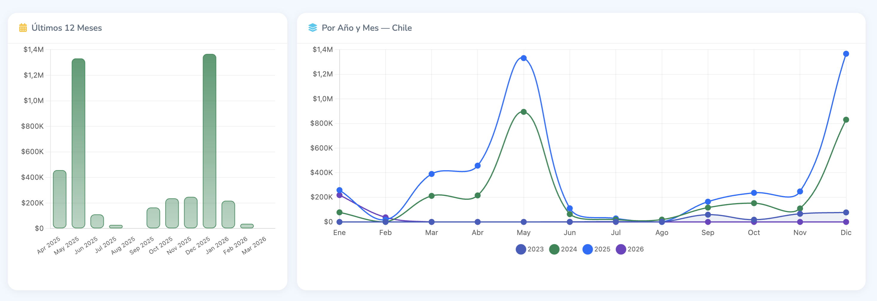
Task: Click the 2025 line's Abr data point
Action: [x=477, y=165]
